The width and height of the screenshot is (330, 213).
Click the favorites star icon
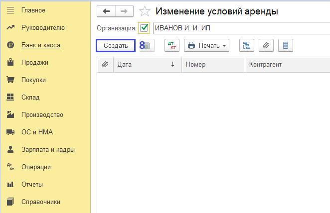pos(144,11)
